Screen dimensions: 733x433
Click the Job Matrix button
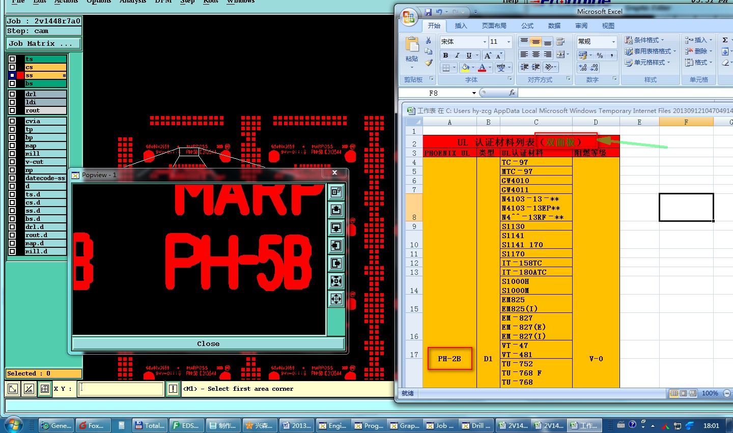tap(43, 44)
